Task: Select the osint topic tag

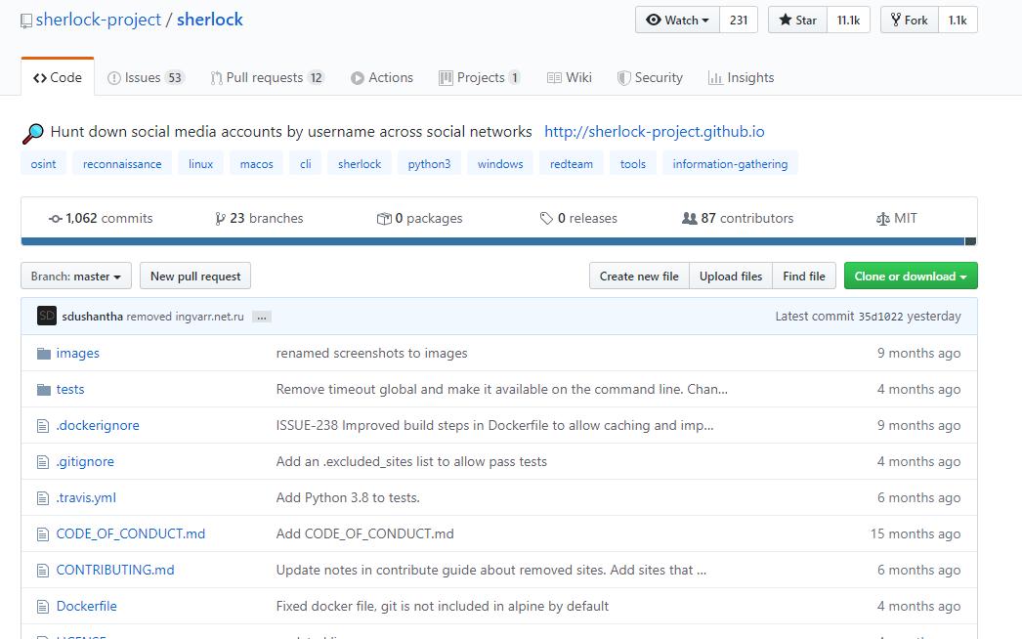Action: click(43, 164)
